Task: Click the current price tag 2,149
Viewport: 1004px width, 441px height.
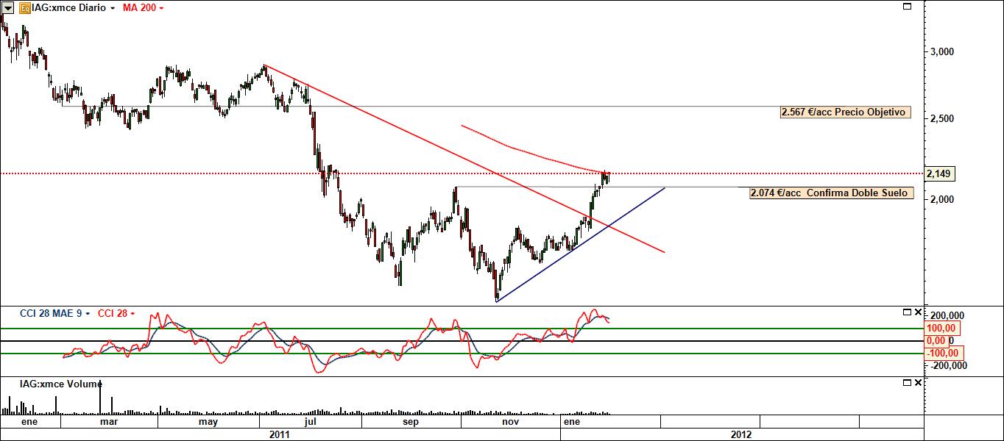Action: [x=939, y=174]
